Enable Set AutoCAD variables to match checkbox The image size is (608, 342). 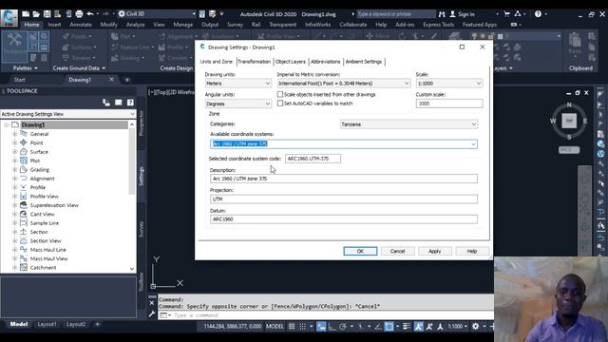280,104
